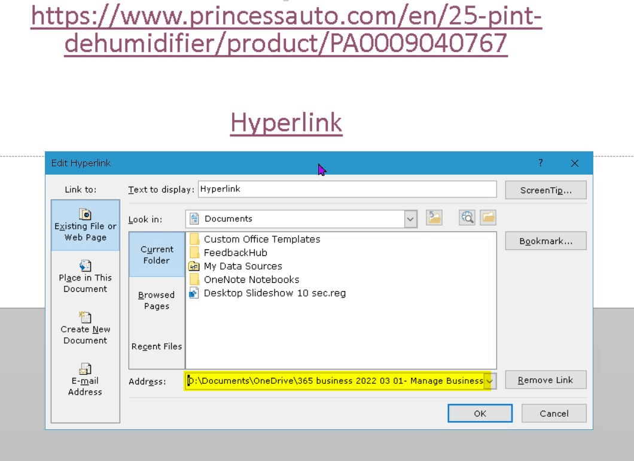Viewport: 634px width, 461px height.
Task: Switch to E-mail Address link type
Action: [x=86, y=380]
